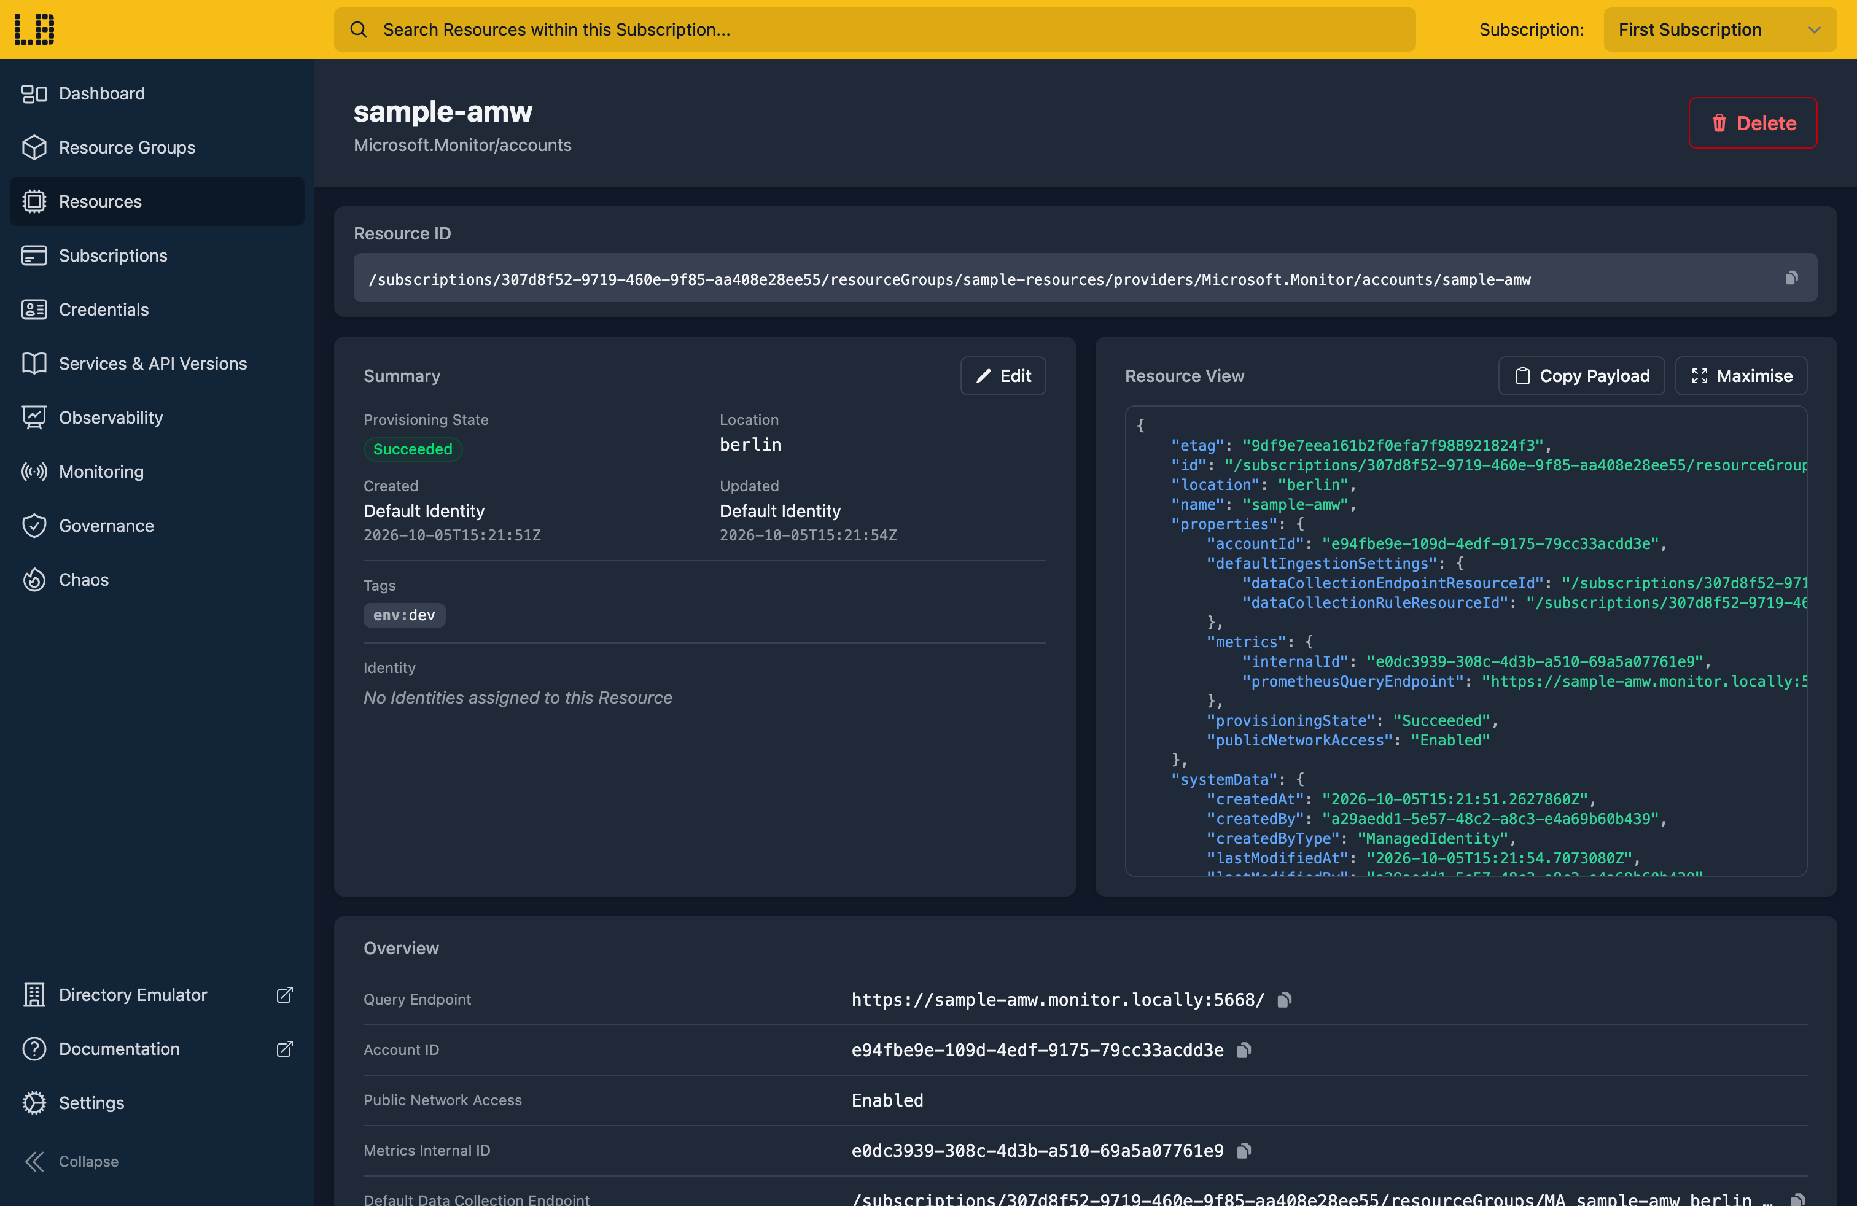
Task: Click the query endpoint URL text
Action: [x=1057, y=999]
